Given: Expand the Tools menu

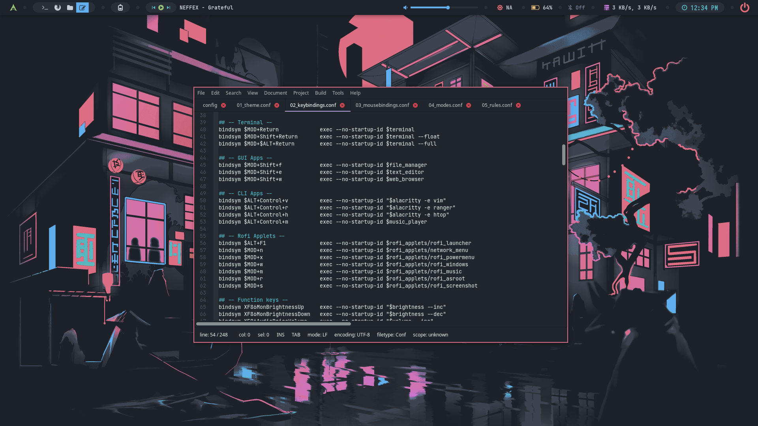Looking at the screenshot, I should (338, 93).
